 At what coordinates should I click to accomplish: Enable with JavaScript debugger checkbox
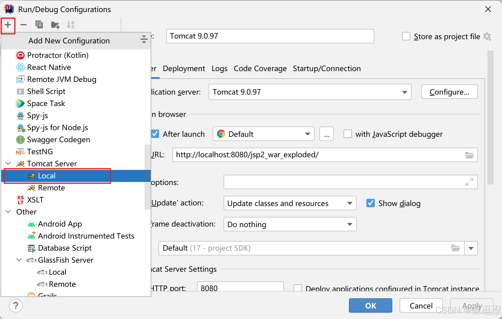348,134
